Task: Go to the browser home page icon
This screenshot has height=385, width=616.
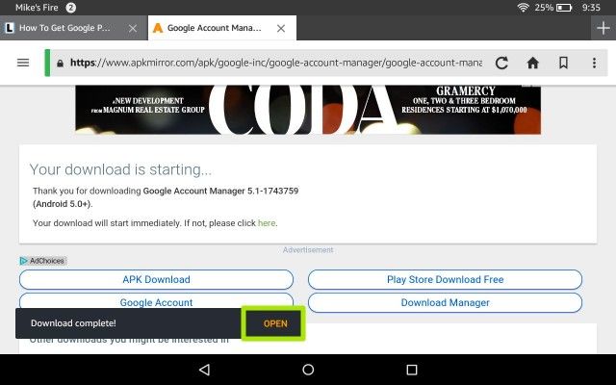Action: 532,63
